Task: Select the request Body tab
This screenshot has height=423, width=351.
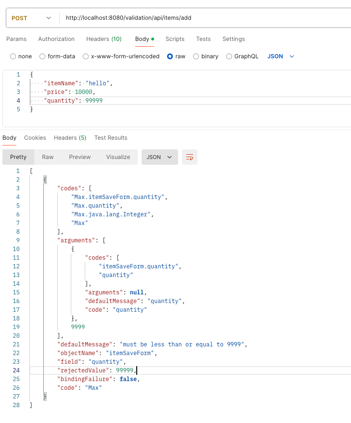Action: click(x=144, y=39)
